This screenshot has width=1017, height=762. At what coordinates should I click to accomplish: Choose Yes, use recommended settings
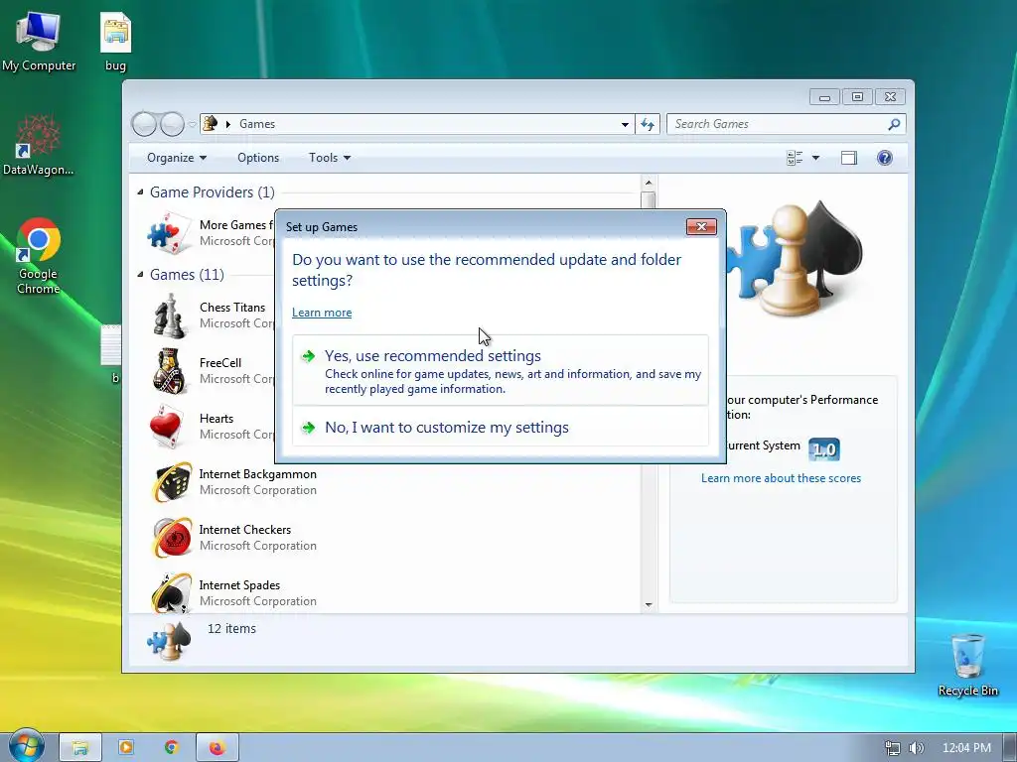[501, 371]
